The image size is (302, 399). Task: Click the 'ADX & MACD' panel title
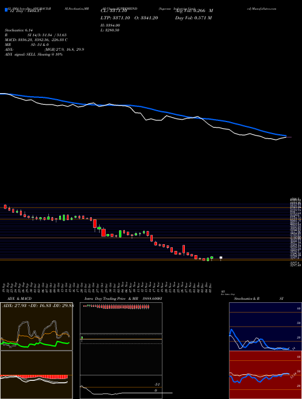(x=19, y=299)
